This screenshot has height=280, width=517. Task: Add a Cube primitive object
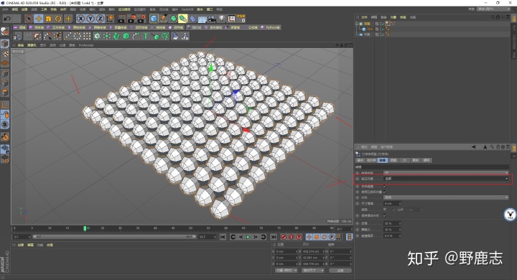point(154,19)
